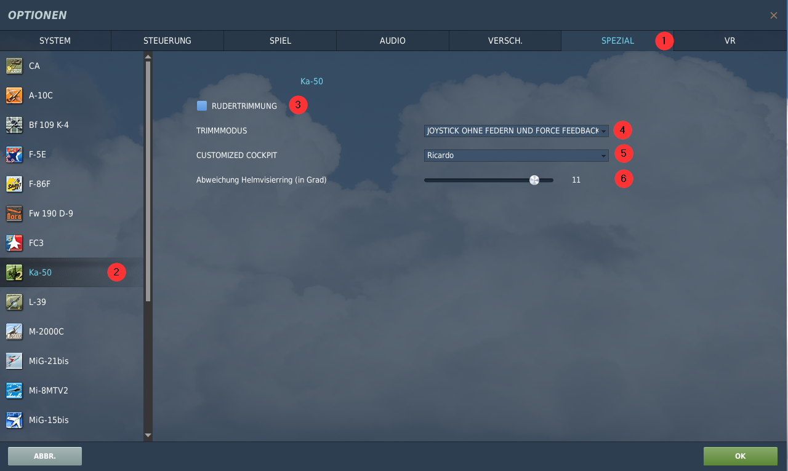Open the Audio tab
The width and height of the screenshot is (788, 471).
click(392, 41)
